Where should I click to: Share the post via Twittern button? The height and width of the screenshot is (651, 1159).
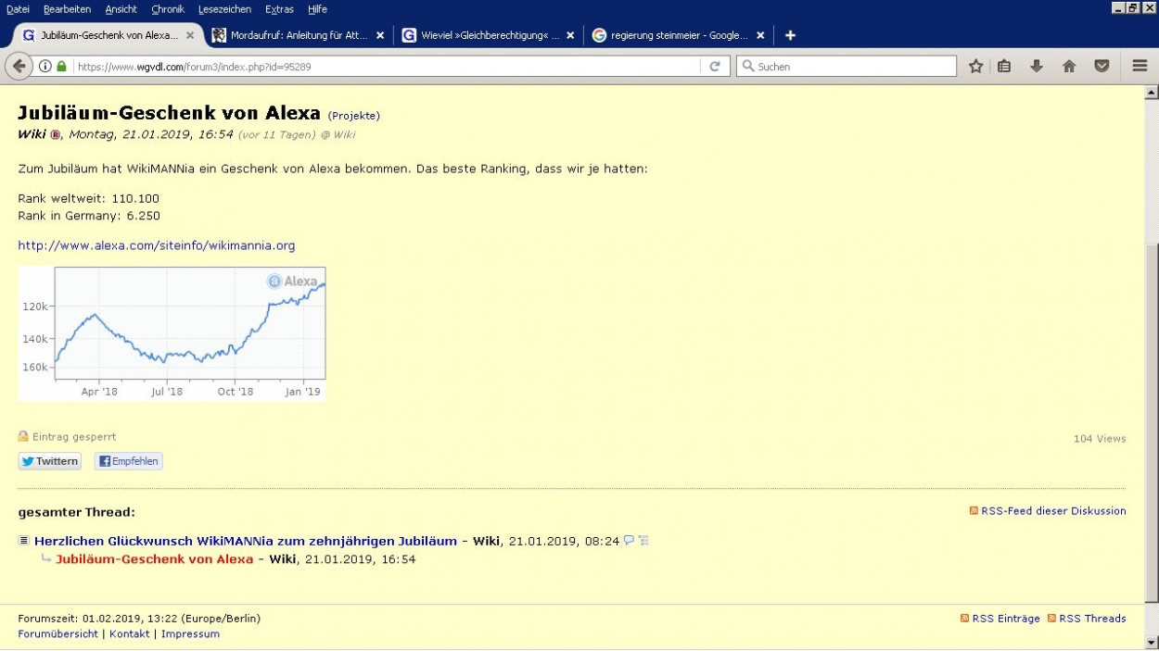pos(50,461)
